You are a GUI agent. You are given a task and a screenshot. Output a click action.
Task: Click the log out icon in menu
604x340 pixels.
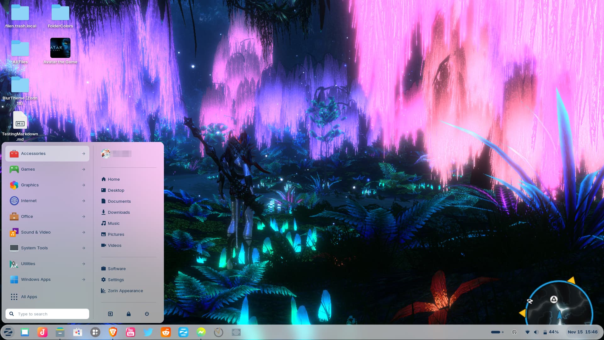point(110,314)
